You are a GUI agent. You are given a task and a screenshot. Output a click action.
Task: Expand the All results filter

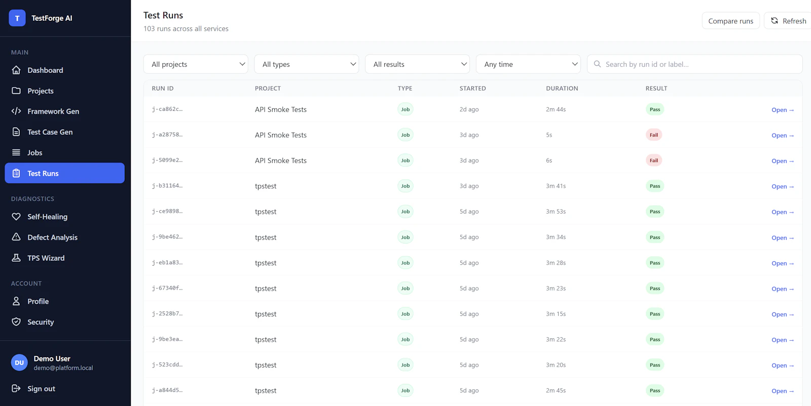pyautogui.click(x=418, y=64)
